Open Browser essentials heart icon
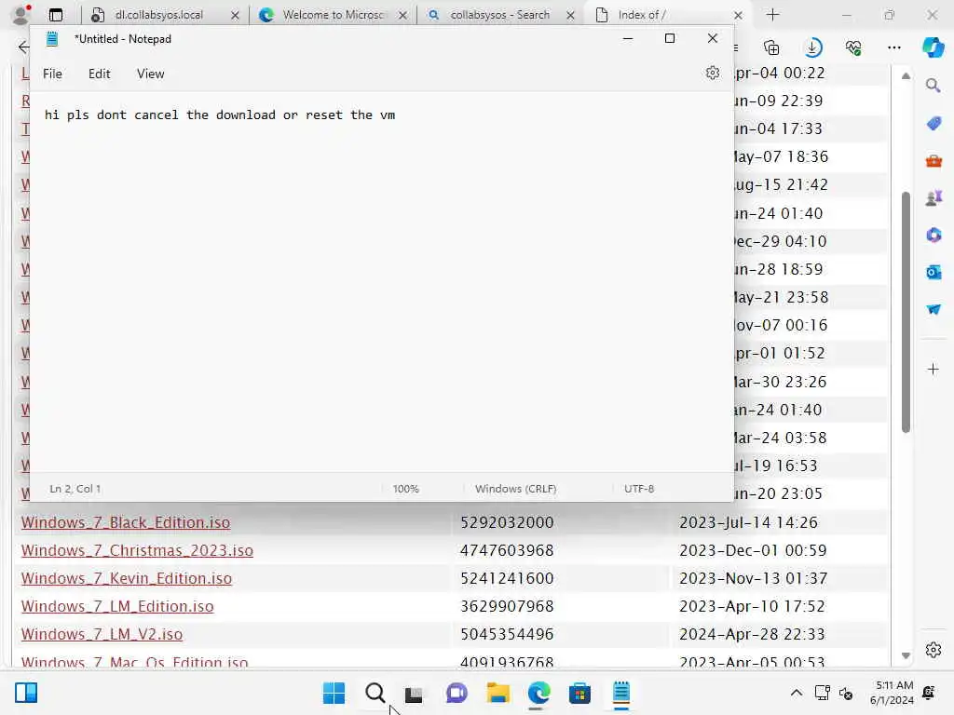954x715 pixels. [853, 47]
